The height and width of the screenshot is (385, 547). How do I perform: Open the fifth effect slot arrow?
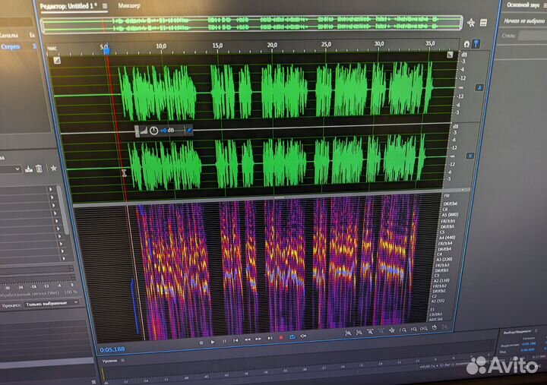click(58, 220)
